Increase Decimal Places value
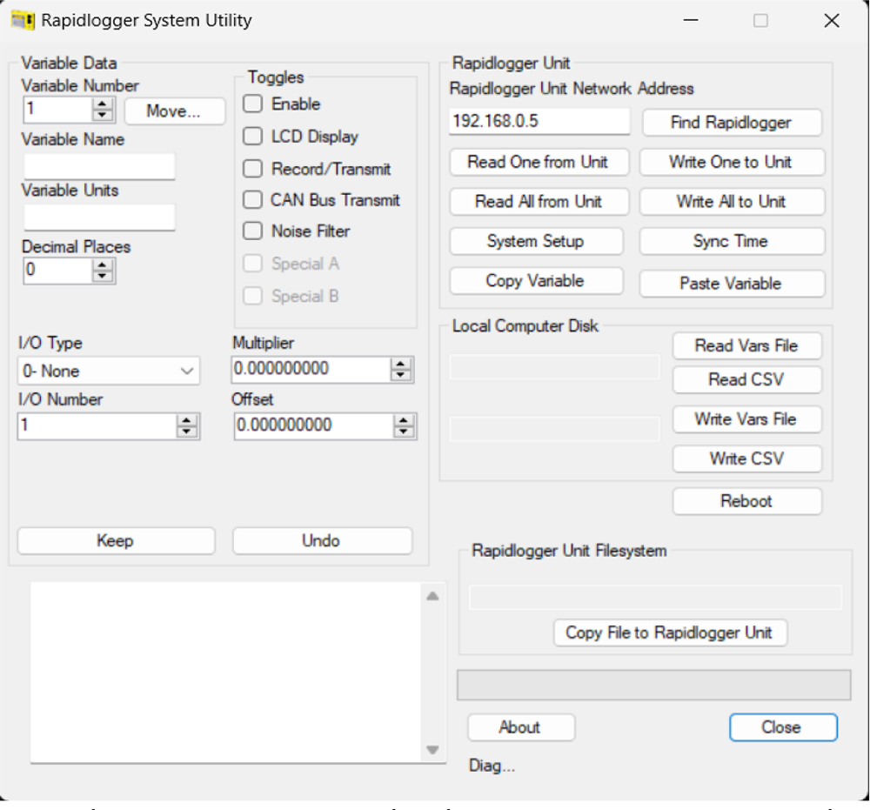 [103, 264]
